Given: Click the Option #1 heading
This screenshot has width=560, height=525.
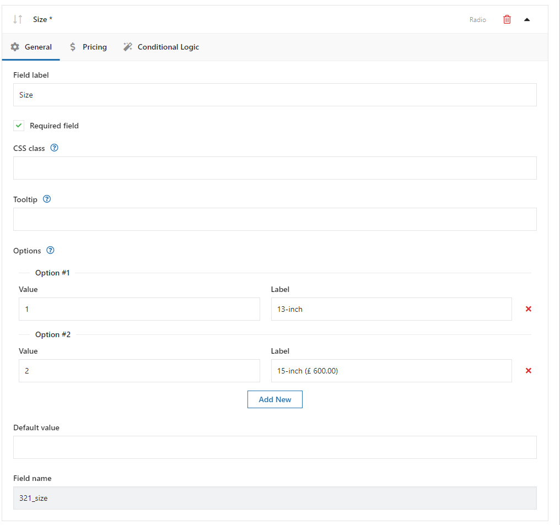Looking at the screenshot, I should (52, 273).
